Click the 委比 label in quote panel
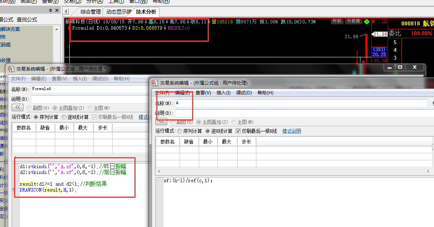 (395, 33)
